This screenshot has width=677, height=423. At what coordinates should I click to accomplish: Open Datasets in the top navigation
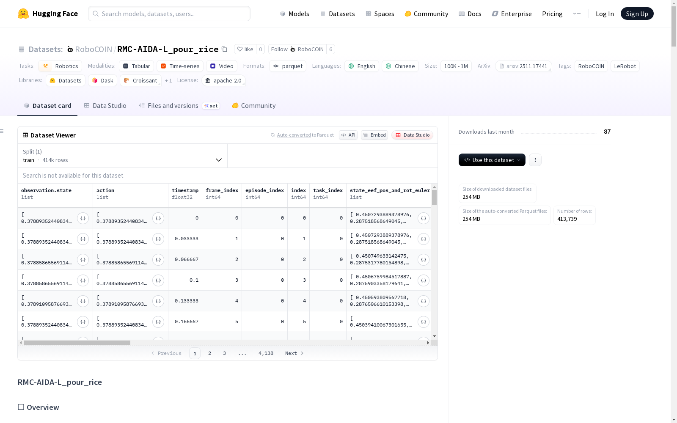point(337,14)
